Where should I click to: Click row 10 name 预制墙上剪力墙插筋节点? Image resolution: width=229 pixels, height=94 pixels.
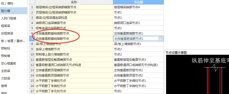tap(74, 54)
